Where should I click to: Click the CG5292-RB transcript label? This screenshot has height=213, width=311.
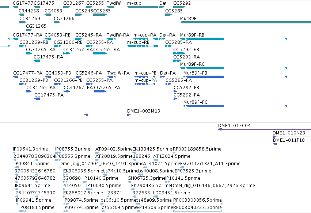pos(186,50)
